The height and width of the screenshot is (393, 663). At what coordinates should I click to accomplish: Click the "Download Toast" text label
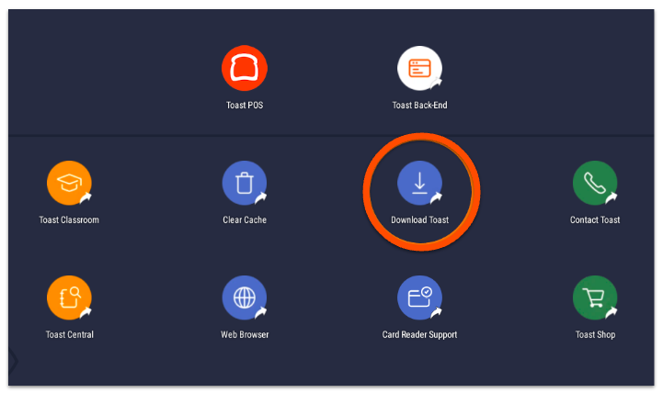coord(419,220)
